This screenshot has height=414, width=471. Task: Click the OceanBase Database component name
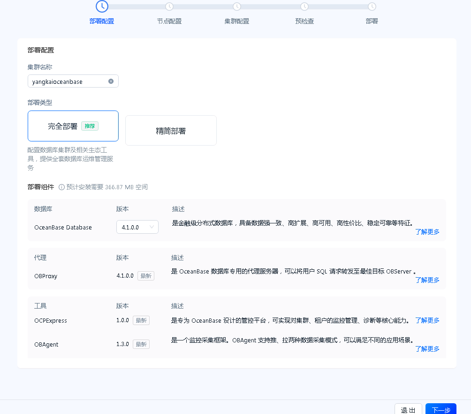63,228
